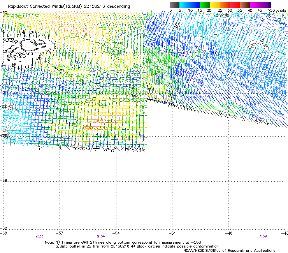The image size is (288, 253).
Task: Click the word 'descending' in the title
Action: [118, 7]
